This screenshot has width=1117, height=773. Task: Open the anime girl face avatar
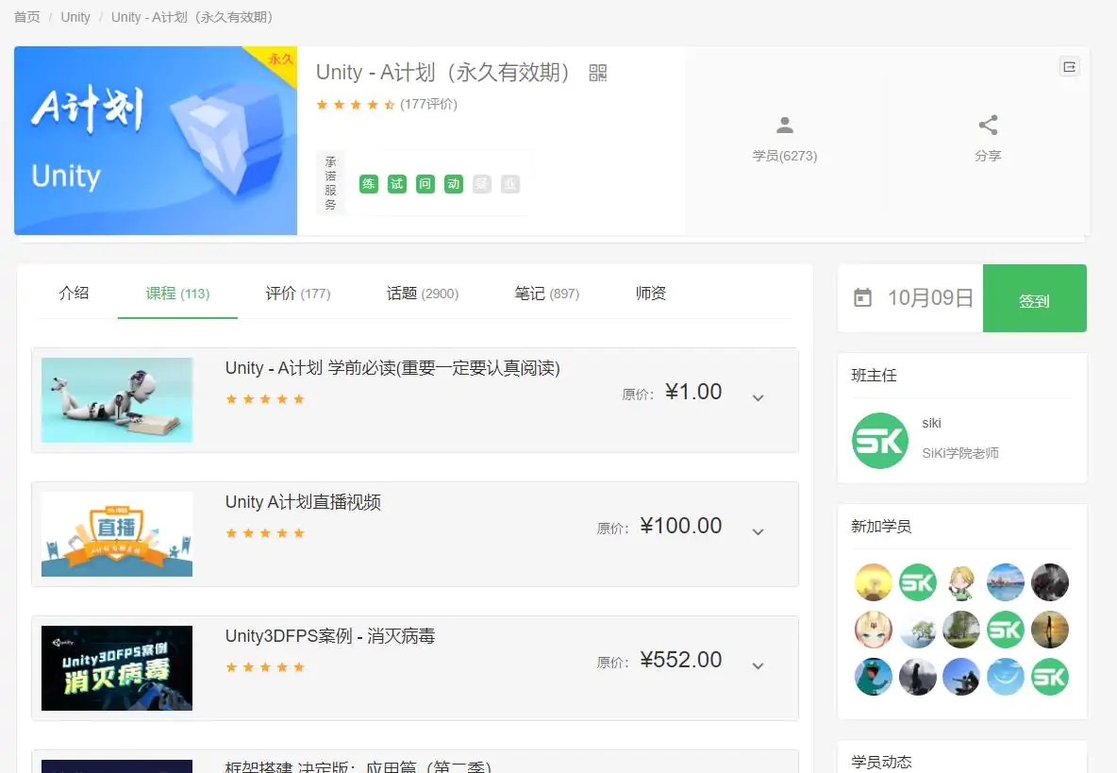click(874, 630)
